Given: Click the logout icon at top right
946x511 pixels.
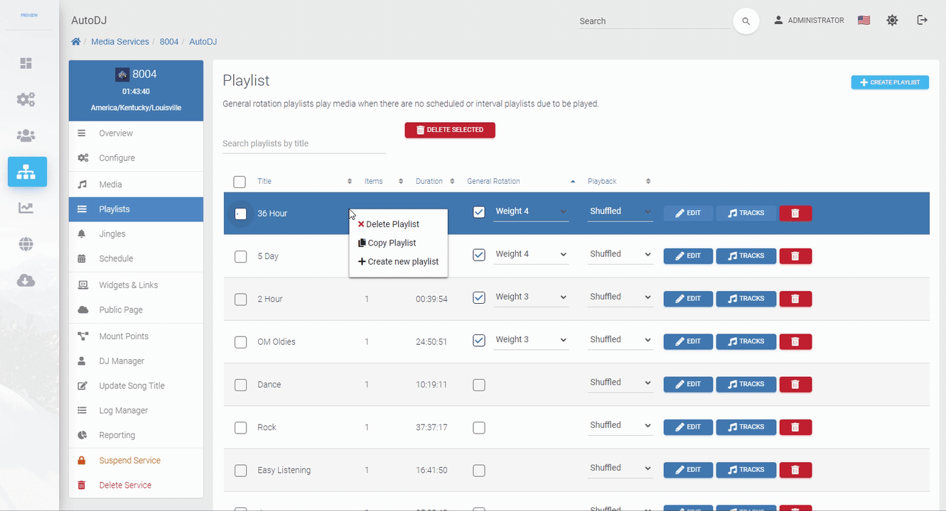Looking at the screenshot, I should coord(923,21).
